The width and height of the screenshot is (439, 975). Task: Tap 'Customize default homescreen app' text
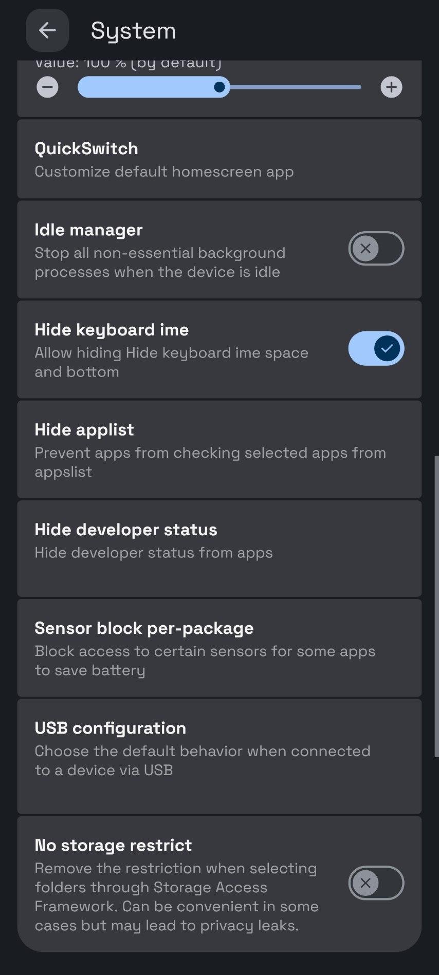tap(164, 172)
